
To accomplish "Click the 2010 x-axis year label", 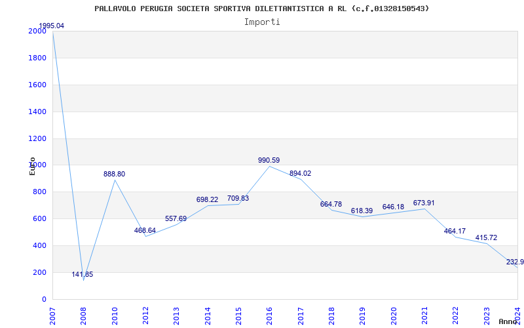I will 115,316.
